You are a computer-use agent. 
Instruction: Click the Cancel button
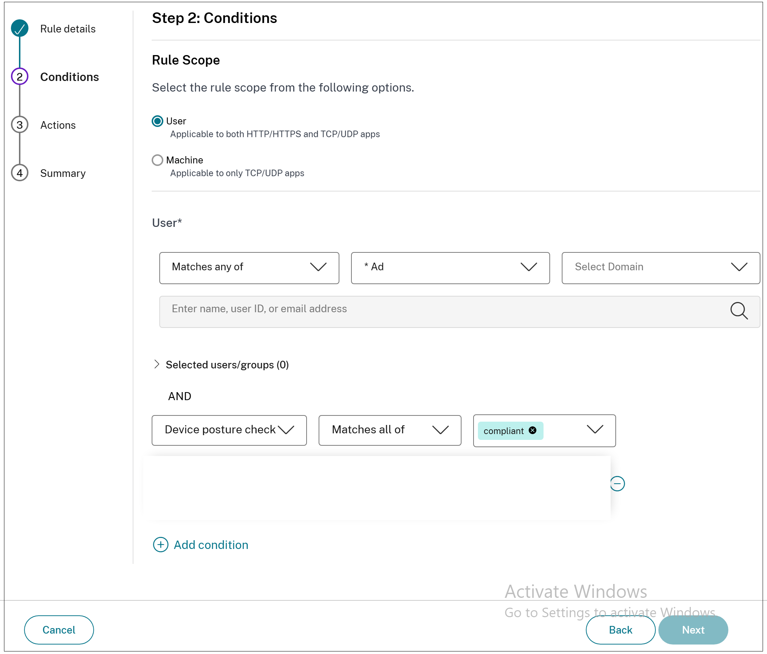point(59,630)
